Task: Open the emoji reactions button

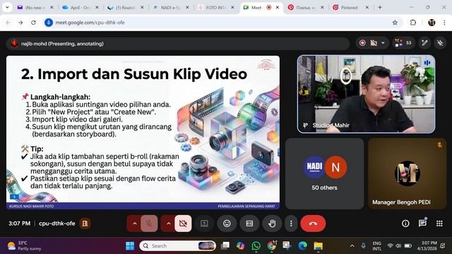Action: coord(227,224)
